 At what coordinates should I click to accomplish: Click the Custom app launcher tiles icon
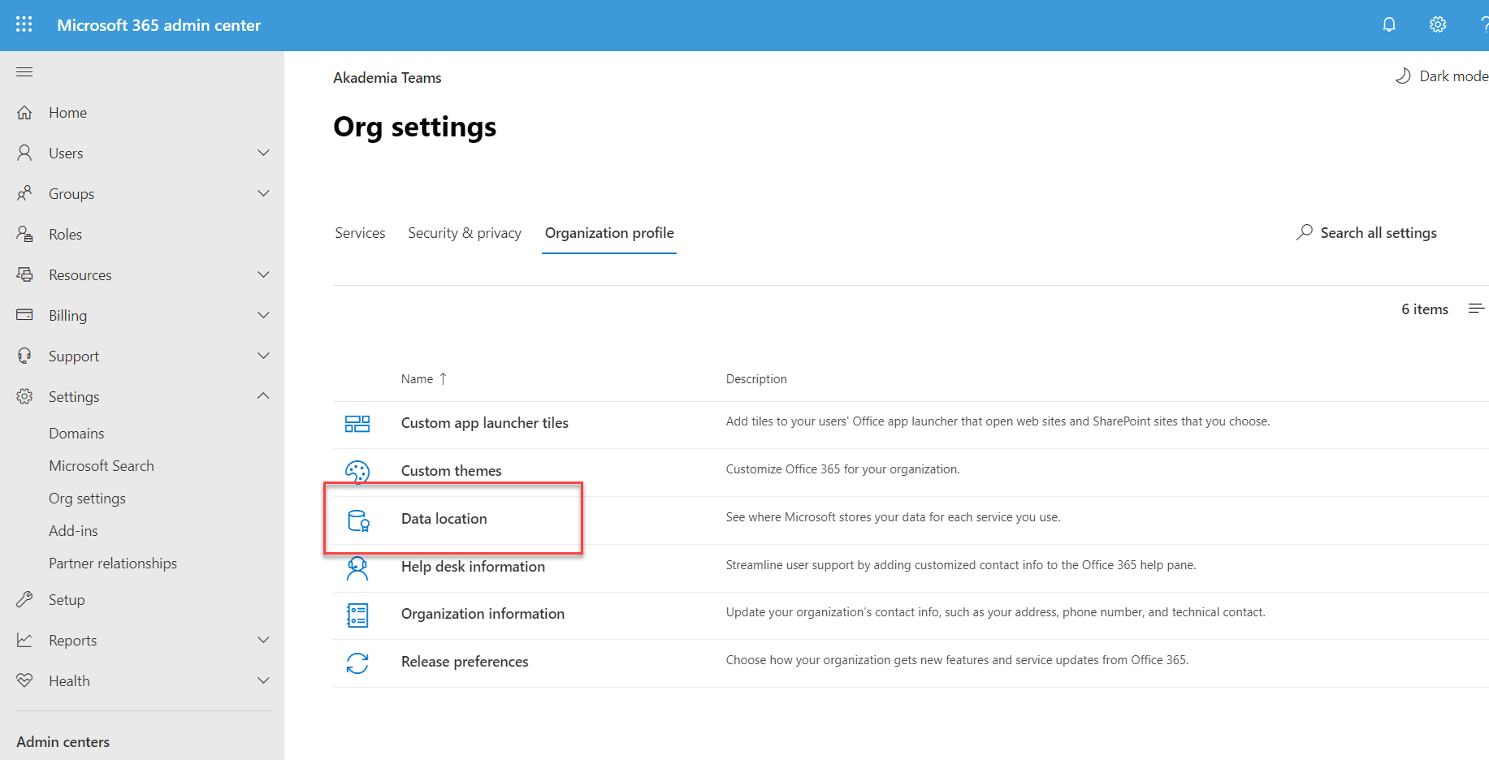[x=357, y=424]
